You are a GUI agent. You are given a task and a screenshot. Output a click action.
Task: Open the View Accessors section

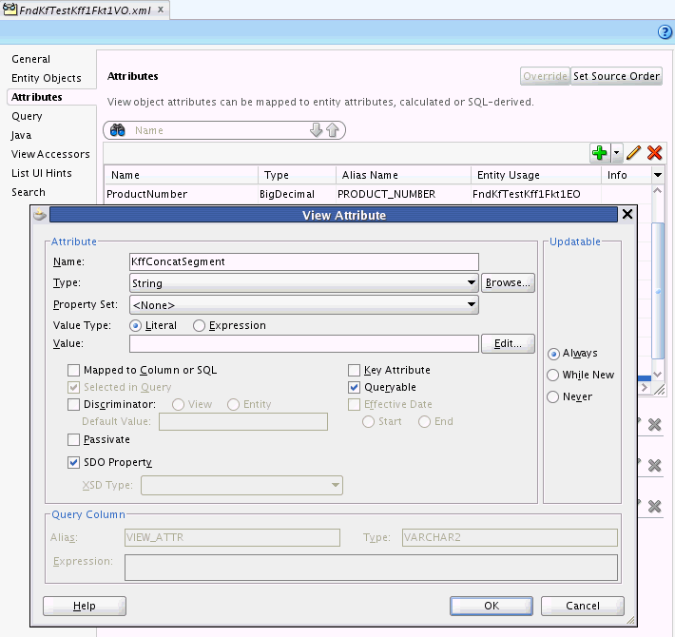(x=50, y=154)
